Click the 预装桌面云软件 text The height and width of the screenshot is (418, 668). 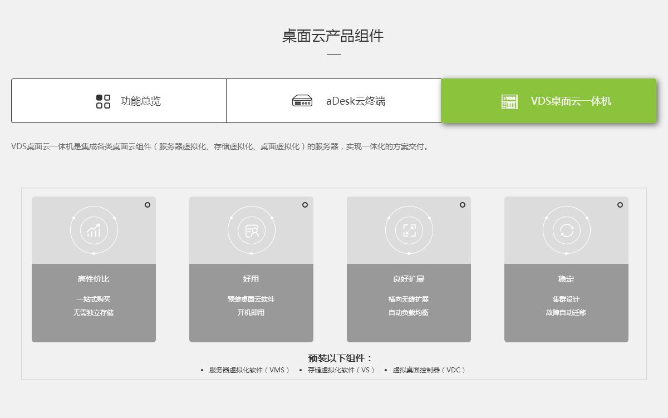251,299
